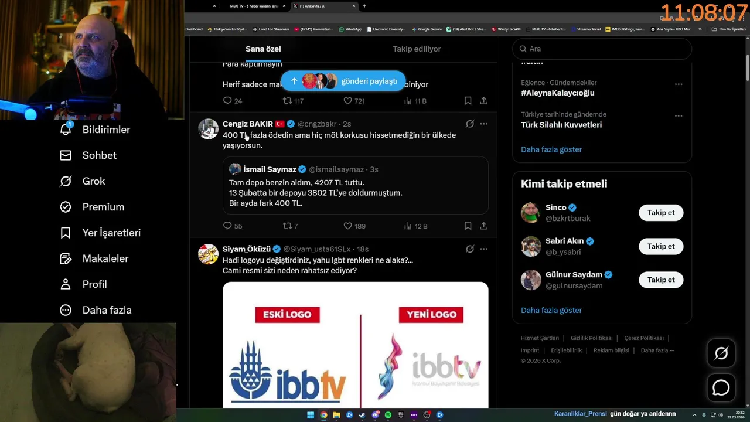The image size is (750, 422).
Task: Repost the post with 117 reposts
Action: [x=293, y=101]
